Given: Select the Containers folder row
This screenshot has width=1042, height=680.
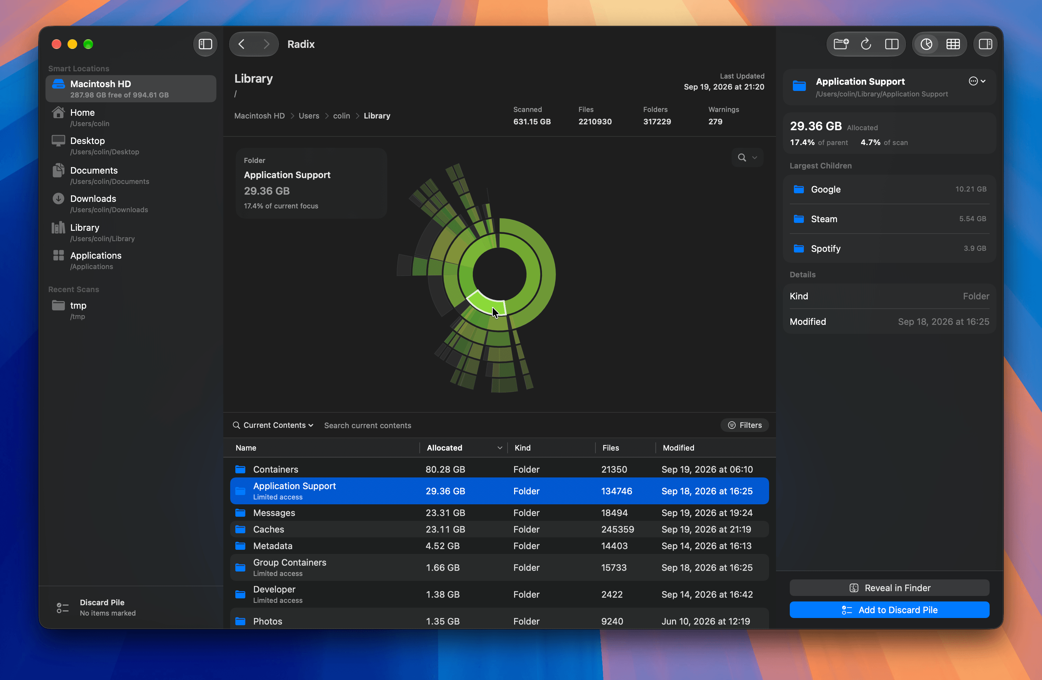Looking at the screenshot, I should click(x=500, y=469).
